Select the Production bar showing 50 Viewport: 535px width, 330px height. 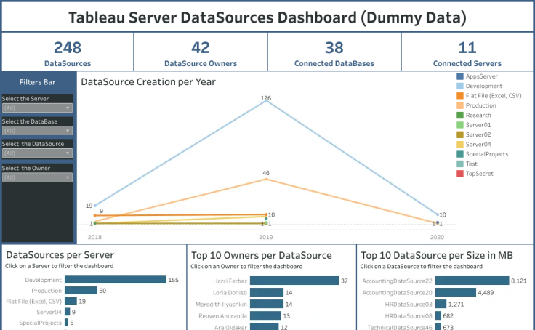(81, 291)
